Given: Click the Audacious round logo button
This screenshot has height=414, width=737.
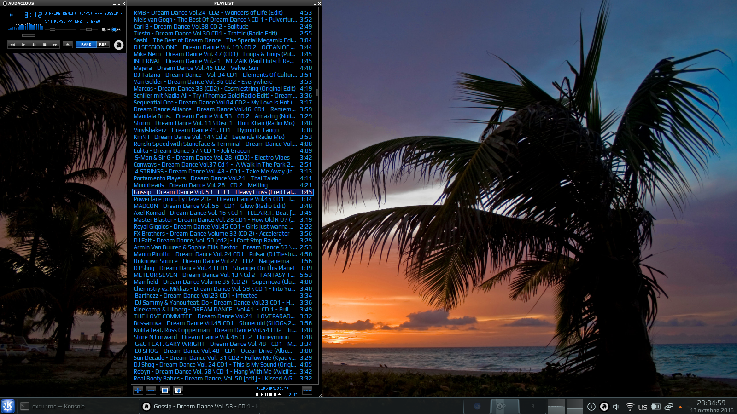Looking at the screenshot, I should tap(119, 45).
